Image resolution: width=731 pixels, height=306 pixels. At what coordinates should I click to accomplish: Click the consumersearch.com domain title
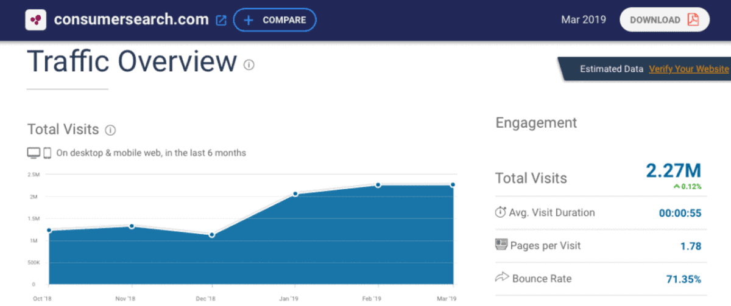pyautogui.click(x=131, y=19)
